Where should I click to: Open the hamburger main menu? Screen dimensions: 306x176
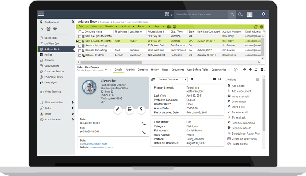[41, 14]
